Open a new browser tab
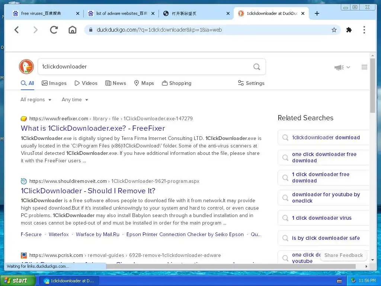Viewport: 381px width, 286px height. [x=317, y=13]
